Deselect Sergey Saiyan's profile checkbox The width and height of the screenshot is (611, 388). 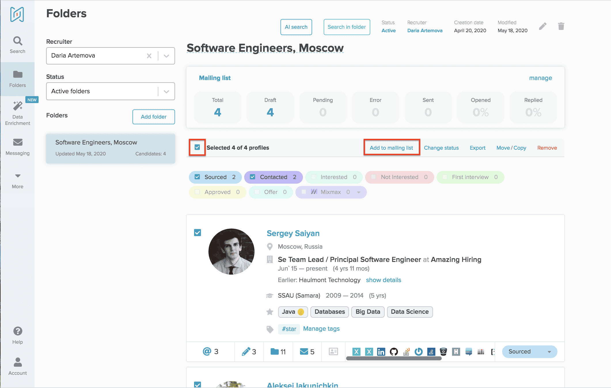pos(198,233)
